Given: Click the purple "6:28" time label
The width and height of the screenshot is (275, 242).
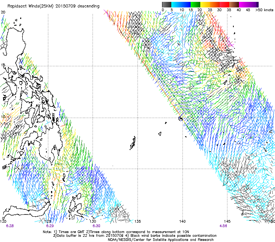Looking at the screenshot, I should [10, 226].
